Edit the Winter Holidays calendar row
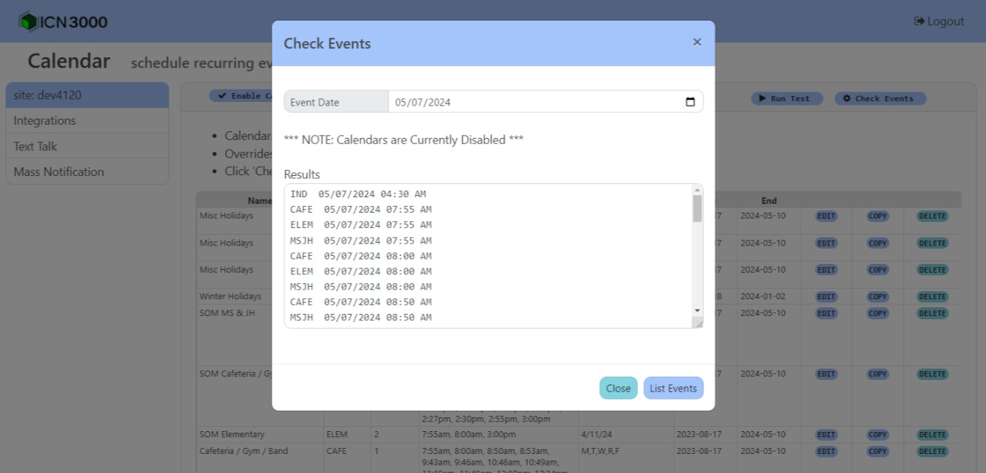The image size is (986, 473). pos(826,297)
